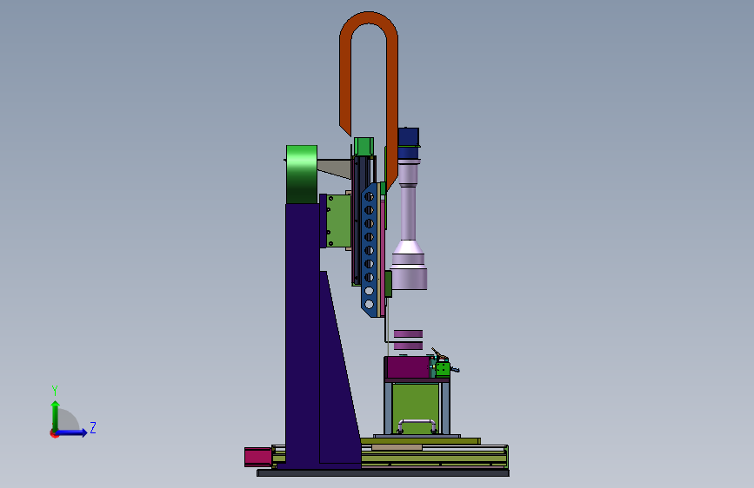The width and height of the screenshot is (754, 488).
Task: Select the gray handle on the green box
Action: point(417,425)
